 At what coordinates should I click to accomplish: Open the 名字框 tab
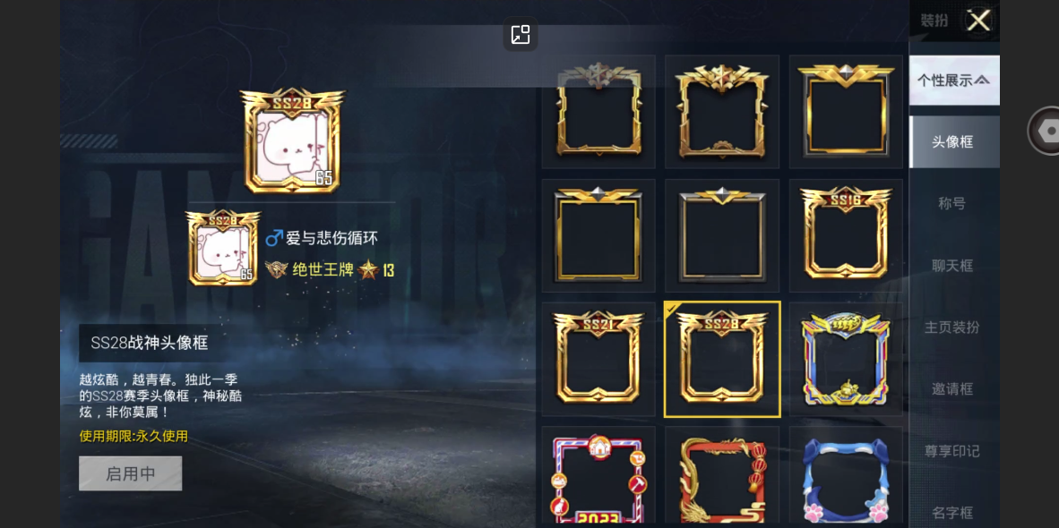(x=951, y=512)
